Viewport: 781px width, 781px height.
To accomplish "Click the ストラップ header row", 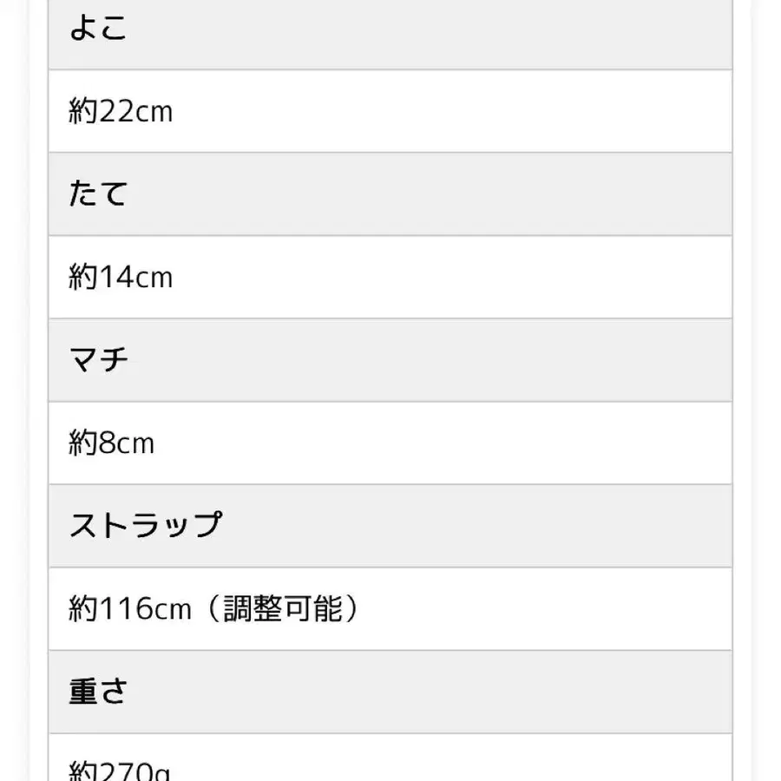I will coord(390,526).
